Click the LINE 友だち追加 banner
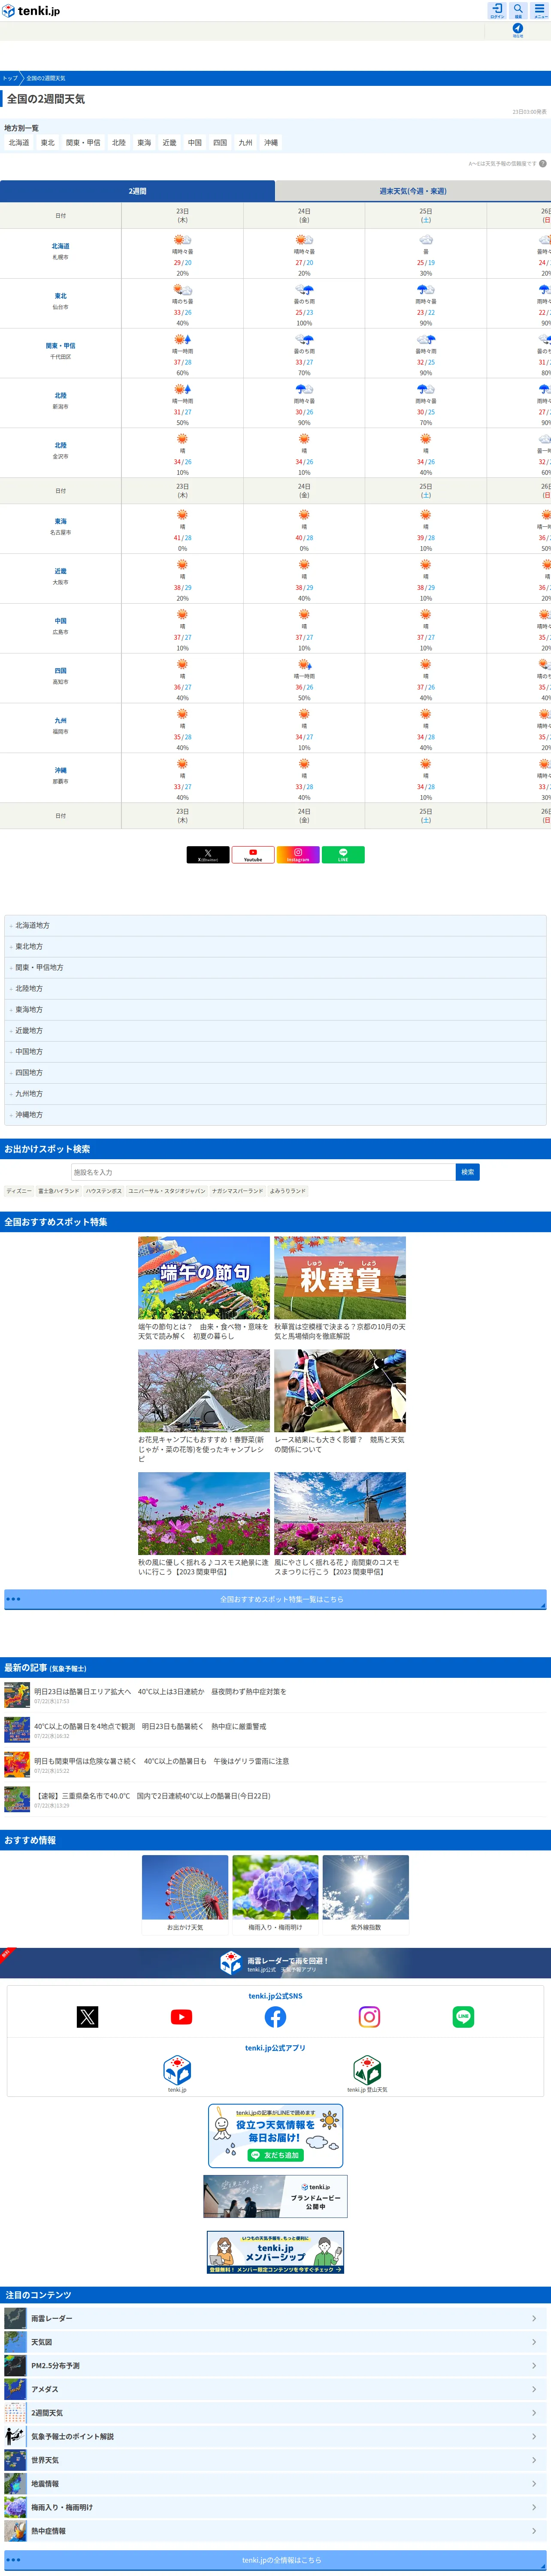Screen dimensions: 551x2576 click(x=275, y=2136)
